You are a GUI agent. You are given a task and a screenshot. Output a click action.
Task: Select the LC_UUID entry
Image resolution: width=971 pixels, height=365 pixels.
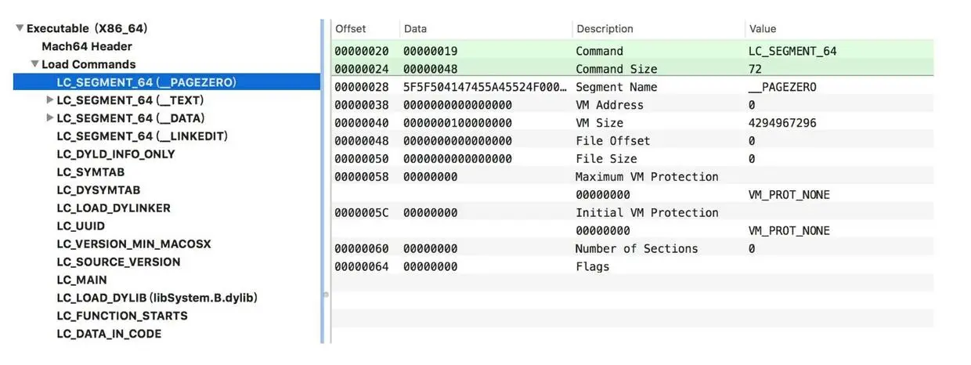tap(81, 226)
